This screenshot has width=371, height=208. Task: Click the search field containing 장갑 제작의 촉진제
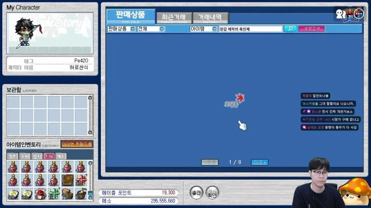click(250, 29)
